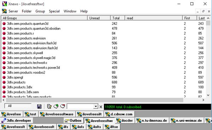Viewport: 212px width, 130px height.
Task: Click the tag icon with red mark
Action: (x=63, y=107)
